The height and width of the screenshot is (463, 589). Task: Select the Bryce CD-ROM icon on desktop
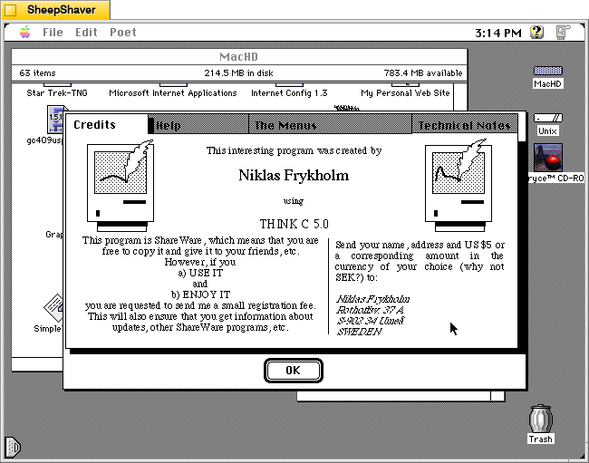point(548,157)
